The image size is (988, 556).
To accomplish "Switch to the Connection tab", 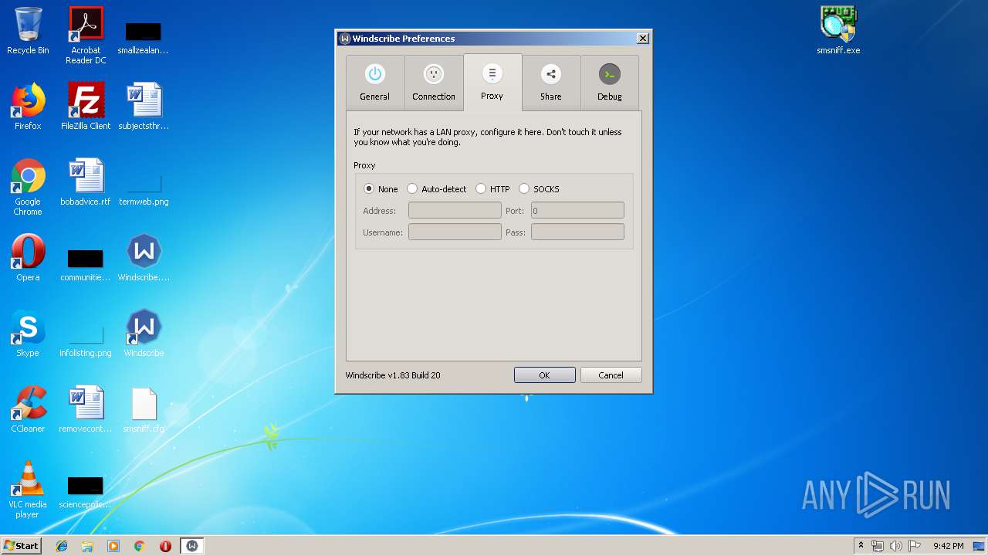I will (x=433, y=83).
